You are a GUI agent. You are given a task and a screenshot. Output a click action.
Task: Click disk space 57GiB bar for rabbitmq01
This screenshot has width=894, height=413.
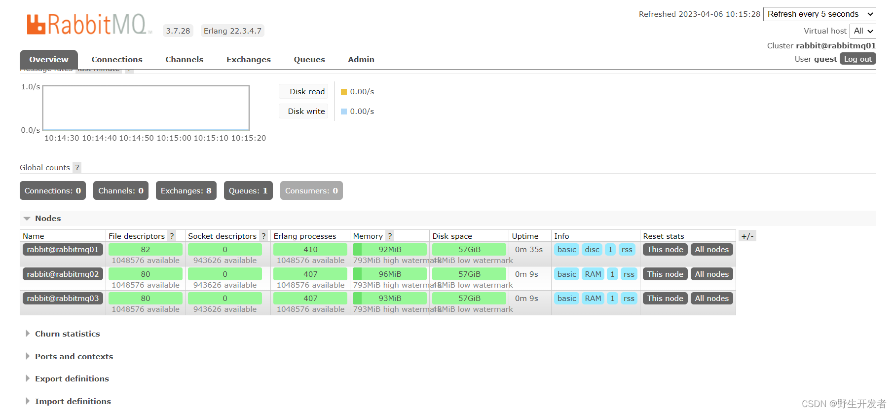pyautogui.click(x=469, y=250)
